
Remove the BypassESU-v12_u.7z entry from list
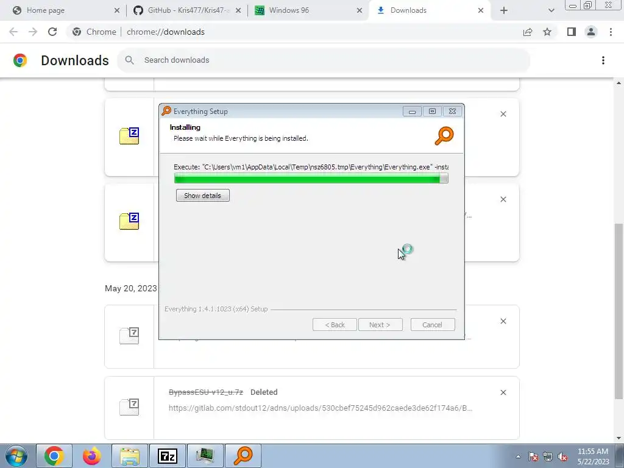point(503,392)
